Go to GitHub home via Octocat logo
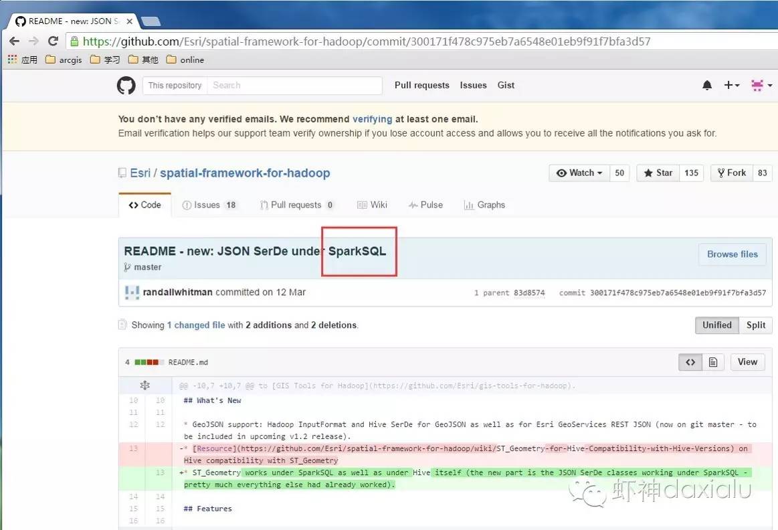Viewport: 778px width, 530px height. (x=126, y=86)
